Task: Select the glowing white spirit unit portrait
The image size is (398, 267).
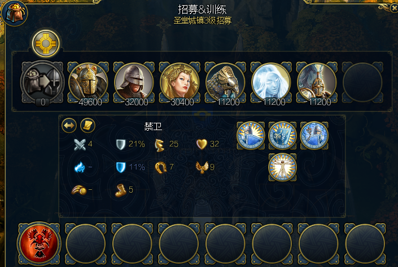Action: [271, 83]
